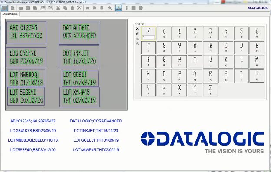
Task: Switch to the Advanced OCR tab
Action: point(10,14)
